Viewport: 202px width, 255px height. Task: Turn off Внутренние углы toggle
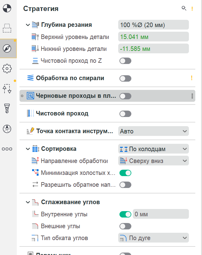coord(125,214)
